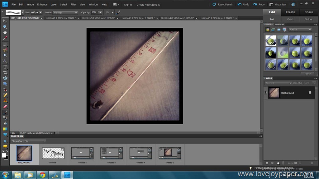Show Layer Styles in Effects panel
Viewport: 319px width, 179px height.
(x=273, y=30)
